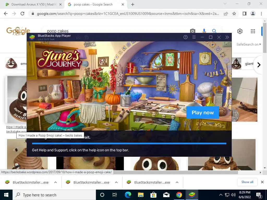
Task: Click BlueStacks multi-instance windows icon
Action: [x=87, y=37]
